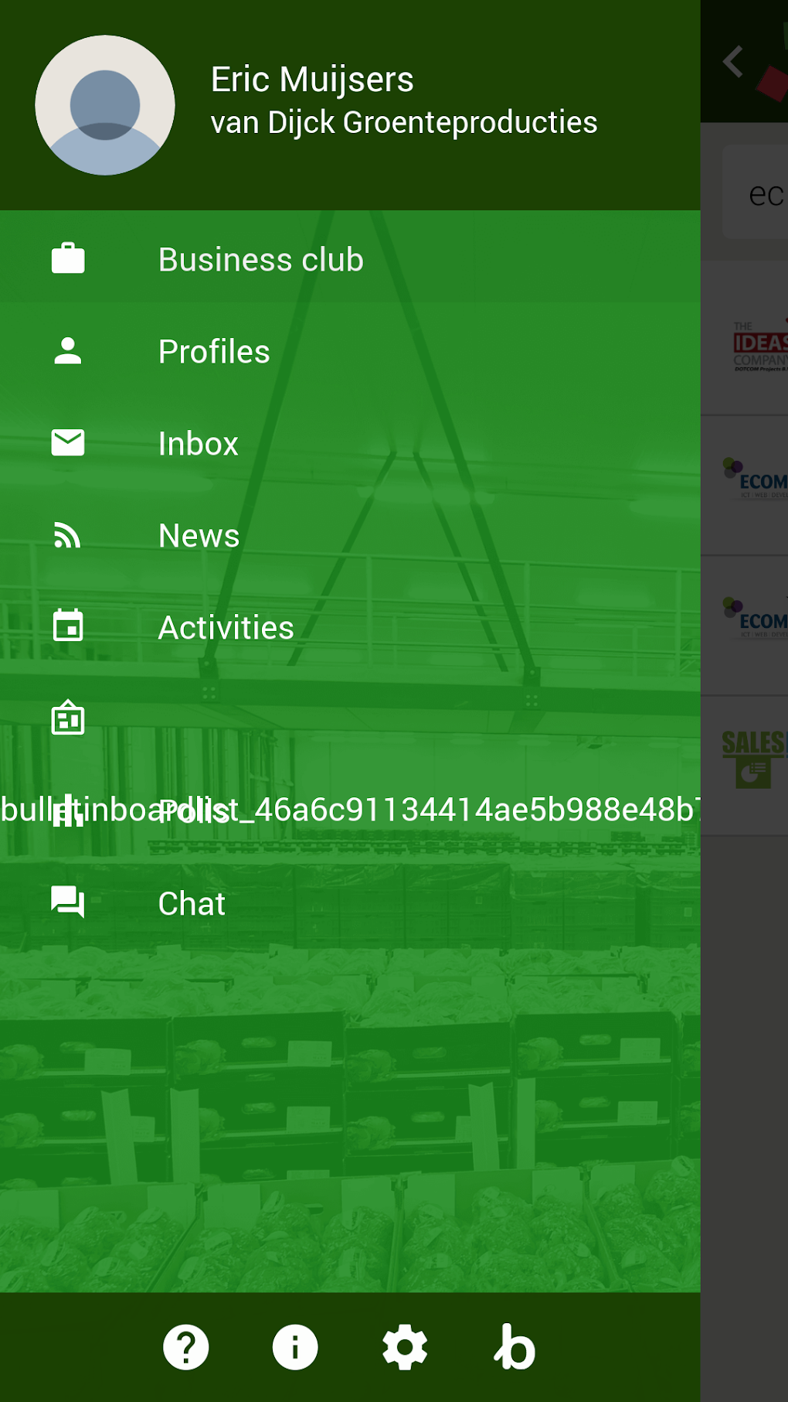The image size is (788, 1402).
Task: Tap the name Eric Muijsers
Action: pyautogui.click(x=312, y=79)
